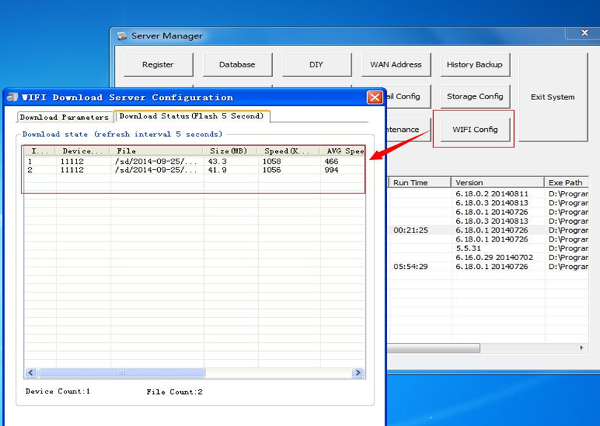Click the right scroll arrow in download list
This screenshot has height=426, width=600.
(358, 373)
